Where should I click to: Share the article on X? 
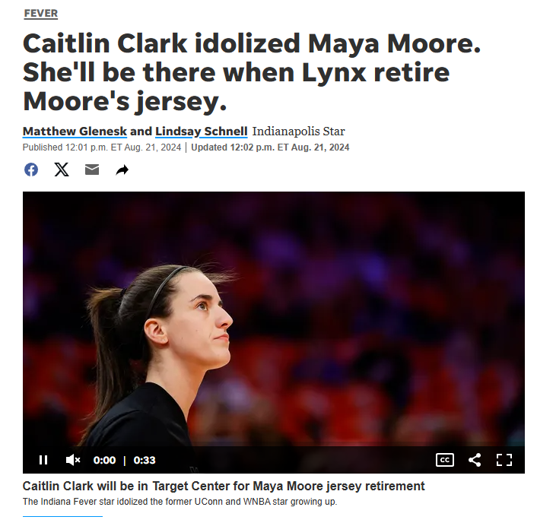[x=62, y=170]
